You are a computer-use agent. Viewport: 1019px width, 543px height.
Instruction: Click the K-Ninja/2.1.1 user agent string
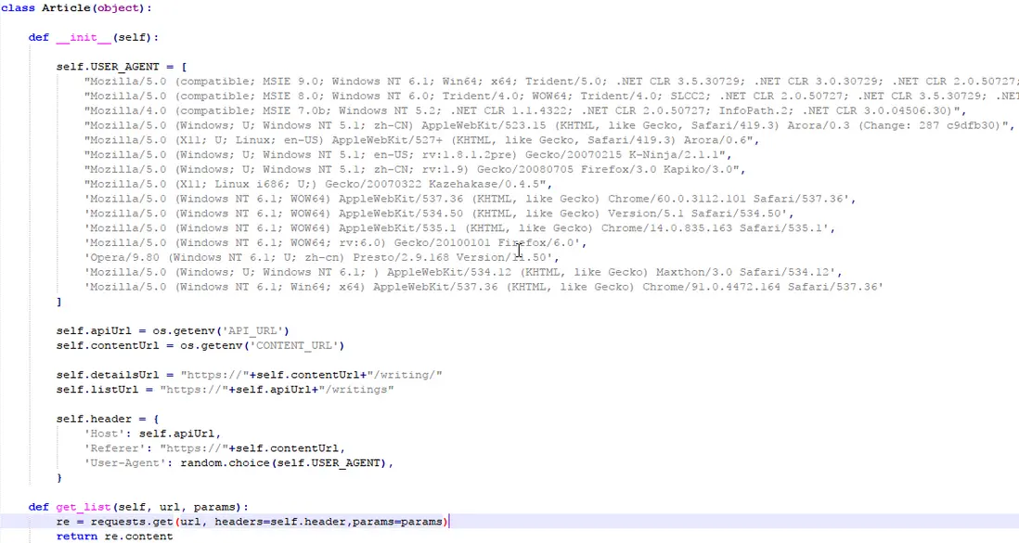tap(407, 155)
